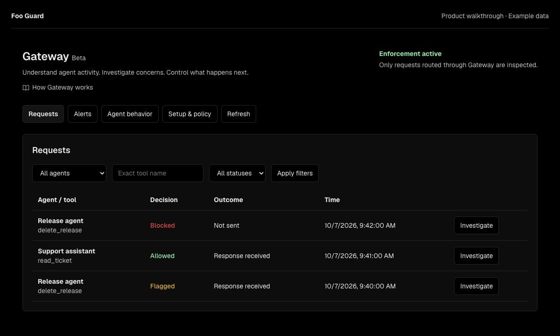Click the Requests panel heading
Viewport: 560px width, 336px height.
click(51, 150)
